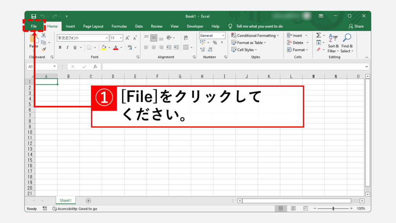This screenshot has width=396, height=223.
Task: Click the Format Painter brush icon
Action: (x=44, y=49)
